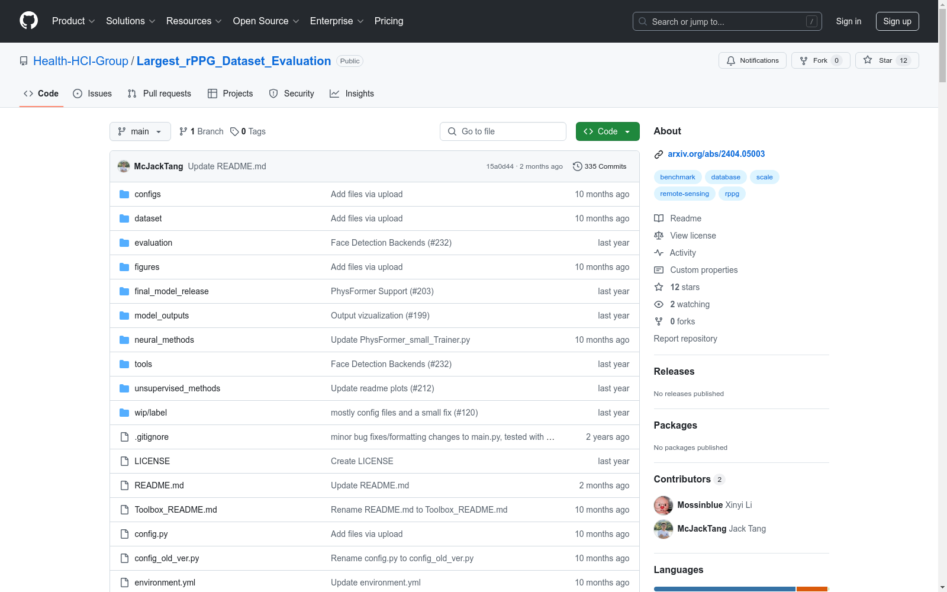This screenshot has height=592, width=947.
Task: Click the folder icon for neural_methods
Action: point(124,340)
